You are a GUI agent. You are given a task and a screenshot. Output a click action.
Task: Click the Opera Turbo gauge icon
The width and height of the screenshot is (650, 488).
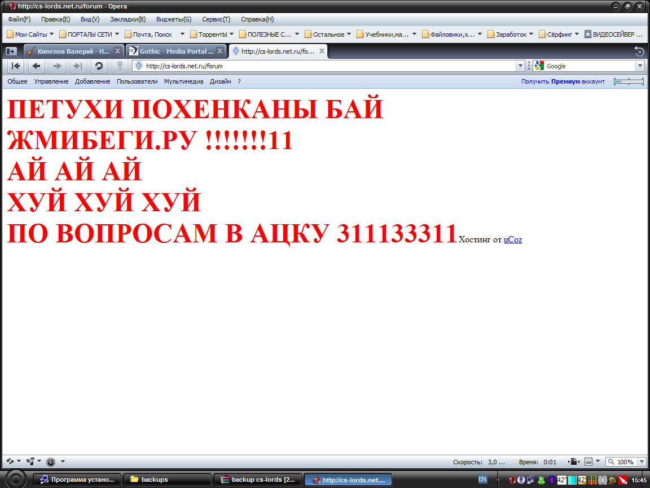pos(51,461)
